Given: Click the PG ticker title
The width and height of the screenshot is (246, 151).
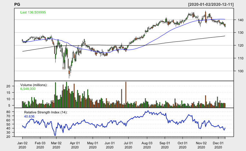Looking at the screenshot, I should 17,4.
